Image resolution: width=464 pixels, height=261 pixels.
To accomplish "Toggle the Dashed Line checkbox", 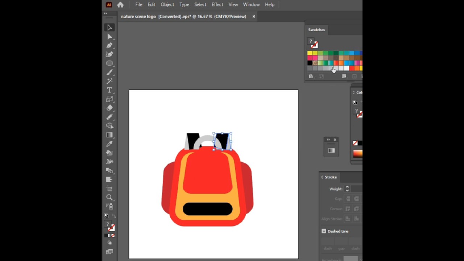I will (x=324, y=231).
